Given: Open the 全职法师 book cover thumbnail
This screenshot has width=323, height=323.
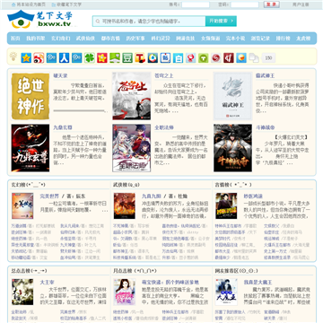Looking at the screenshot, I should pyautogui.click(x=132, y=148).
